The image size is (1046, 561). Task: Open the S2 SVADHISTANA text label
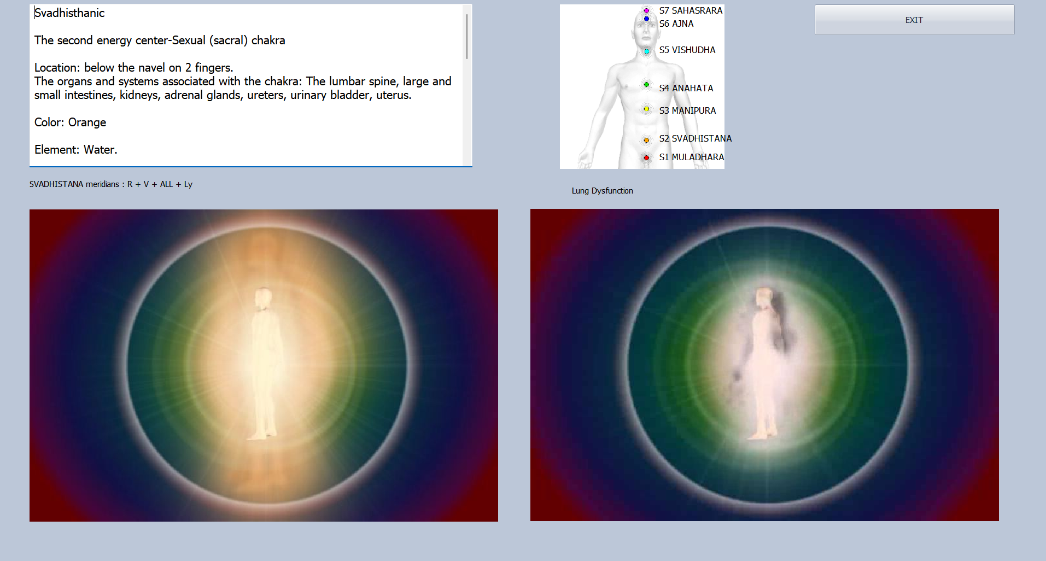[695, 138]
